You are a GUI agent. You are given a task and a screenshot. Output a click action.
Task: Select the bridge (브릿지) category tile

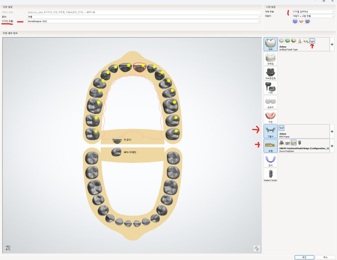pyautogui.click(x=270, y=102)
